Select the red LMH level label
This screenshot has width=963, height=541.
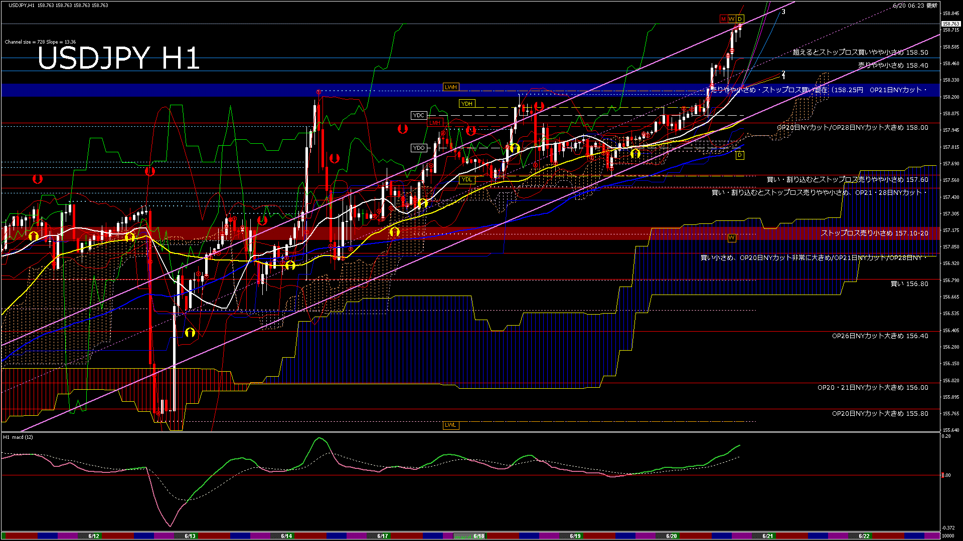click(434, 123)
